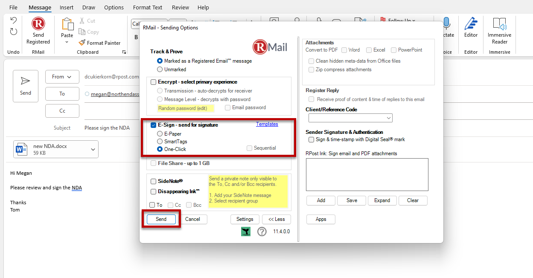
Task: Click the Copy icon in Clipboard group
Action: click(x=82, y=32)
